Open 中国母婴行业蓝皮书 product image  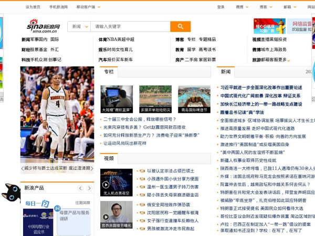point(38,222)
